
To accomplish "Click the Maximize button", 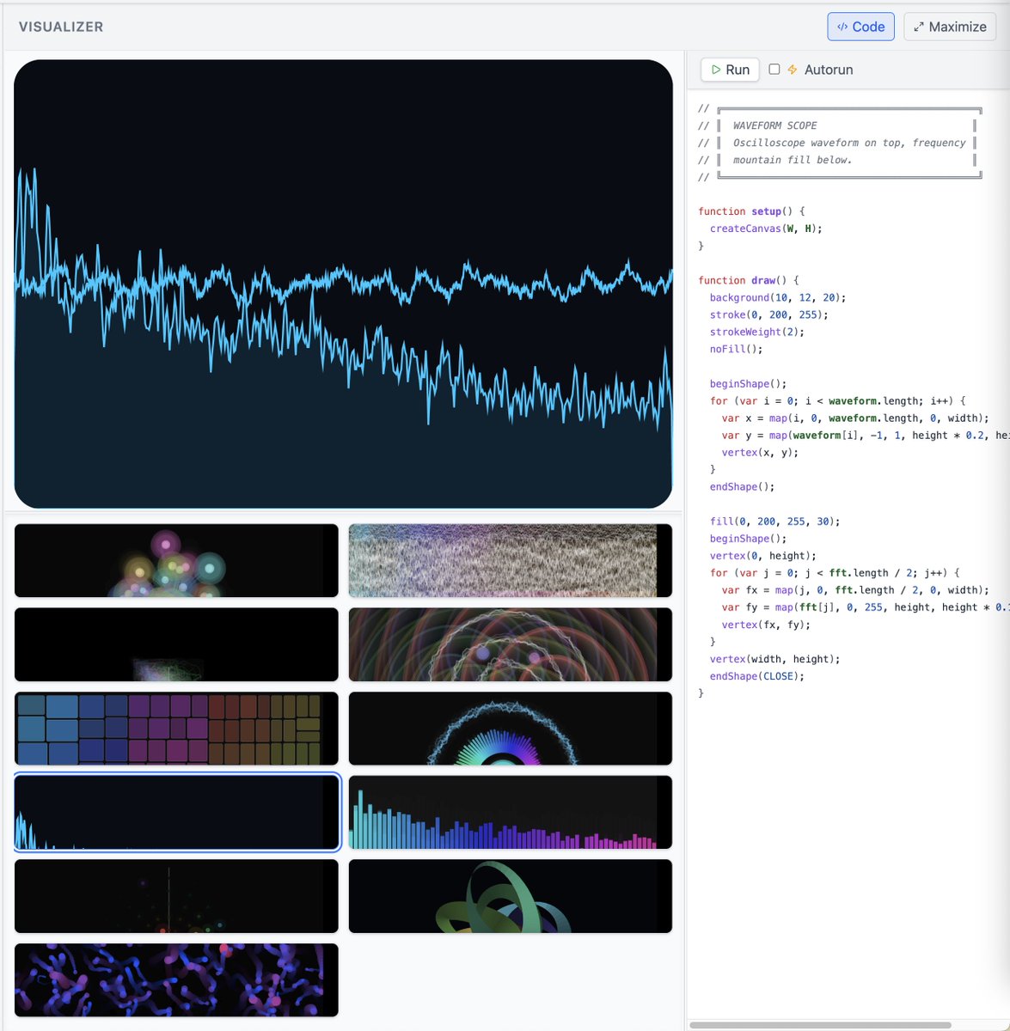I will (950, 27).
